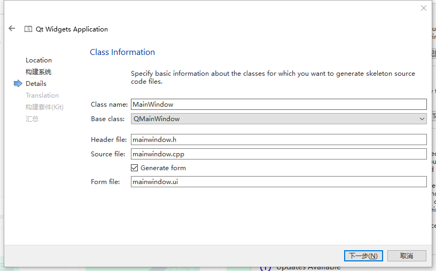Select the Details wizard step
Image resolution: width=436 pixels, height=271 pixels.
pyautogui.click(x=36, y=84)
